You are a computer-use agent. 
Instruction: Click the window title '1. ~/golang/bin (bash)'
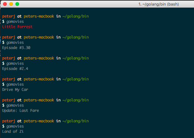click(159, 4)
